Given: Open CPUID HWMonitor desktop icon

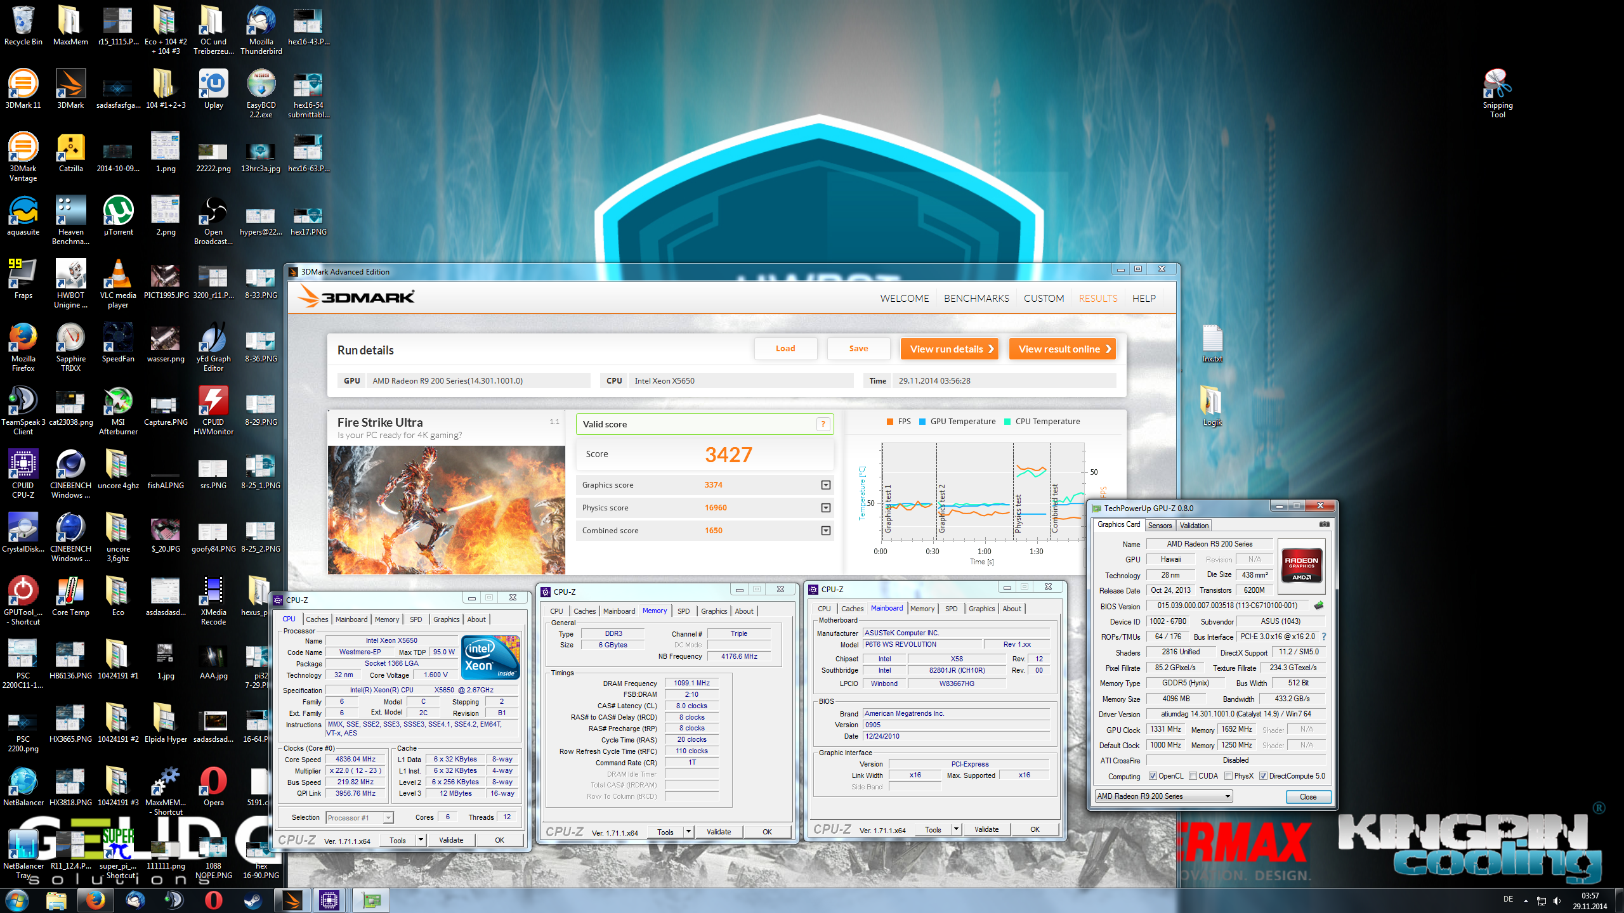Looking at the screenshot, I should 213,410.
